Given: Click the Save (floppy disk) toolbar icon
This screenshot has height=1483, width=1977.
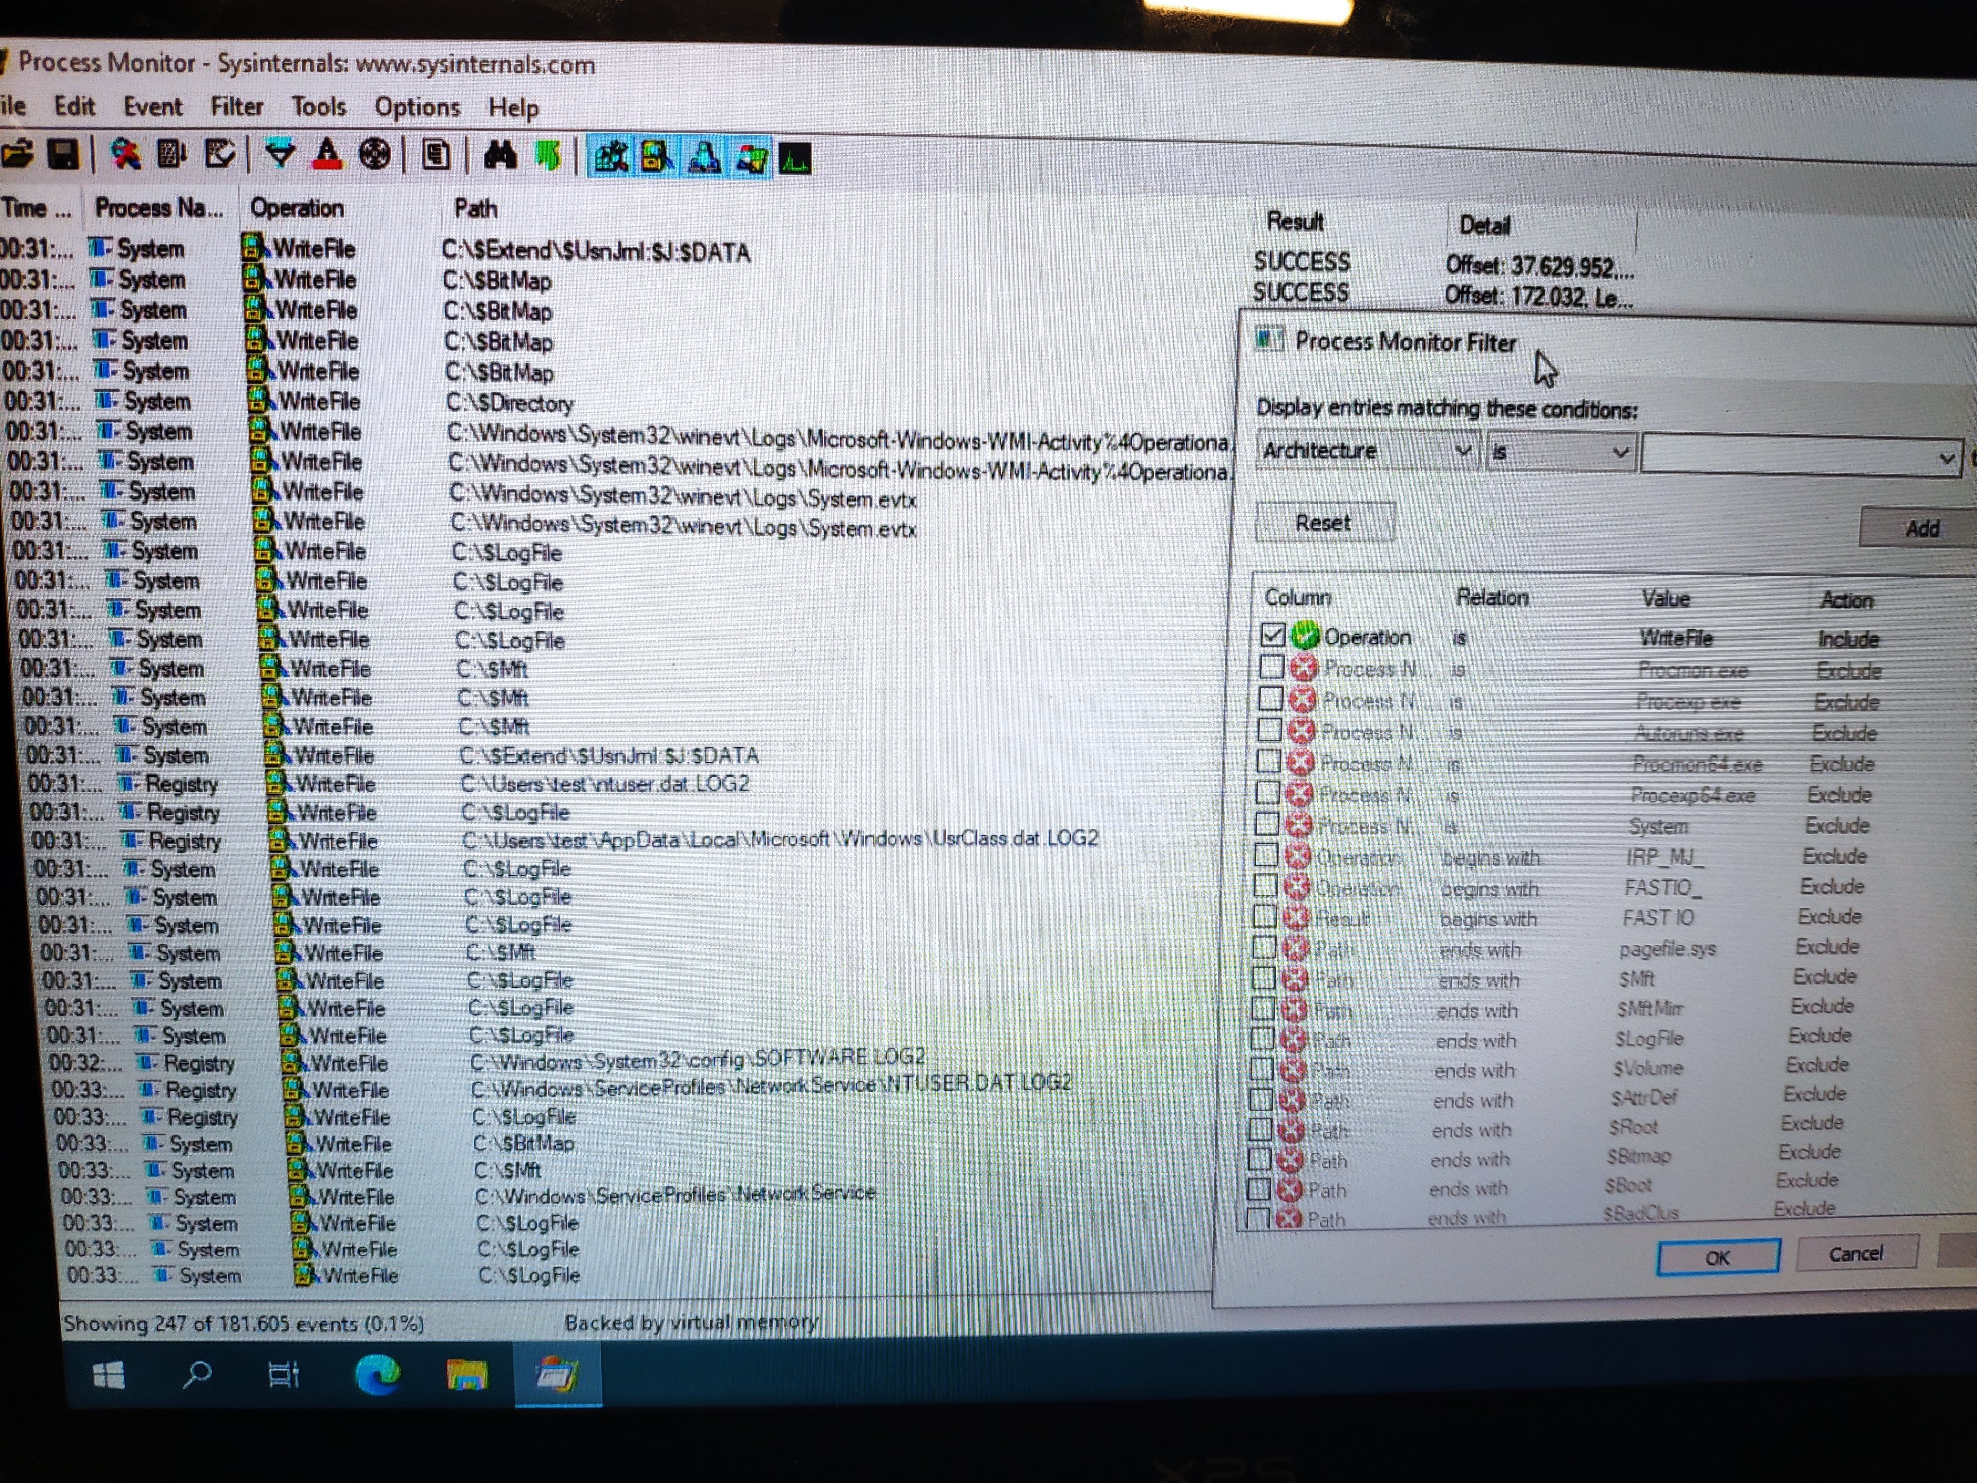Looking at the screenshot, I should (63, 154).
